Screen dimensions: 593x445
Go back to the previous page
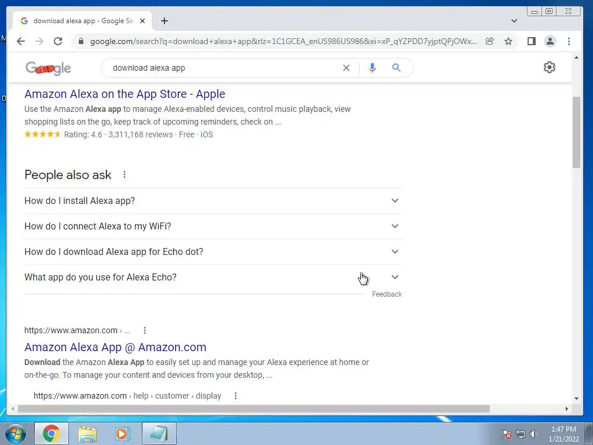[x=21, y=41]
